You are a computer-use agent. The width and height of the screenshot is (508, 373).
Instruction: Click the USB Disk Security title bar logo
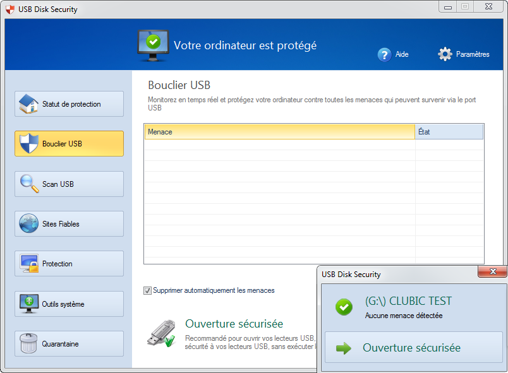10,9
